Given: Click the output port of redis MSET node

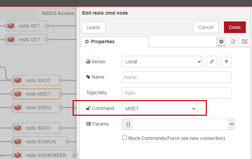Looking at the screenshot, I should (61, 94).
